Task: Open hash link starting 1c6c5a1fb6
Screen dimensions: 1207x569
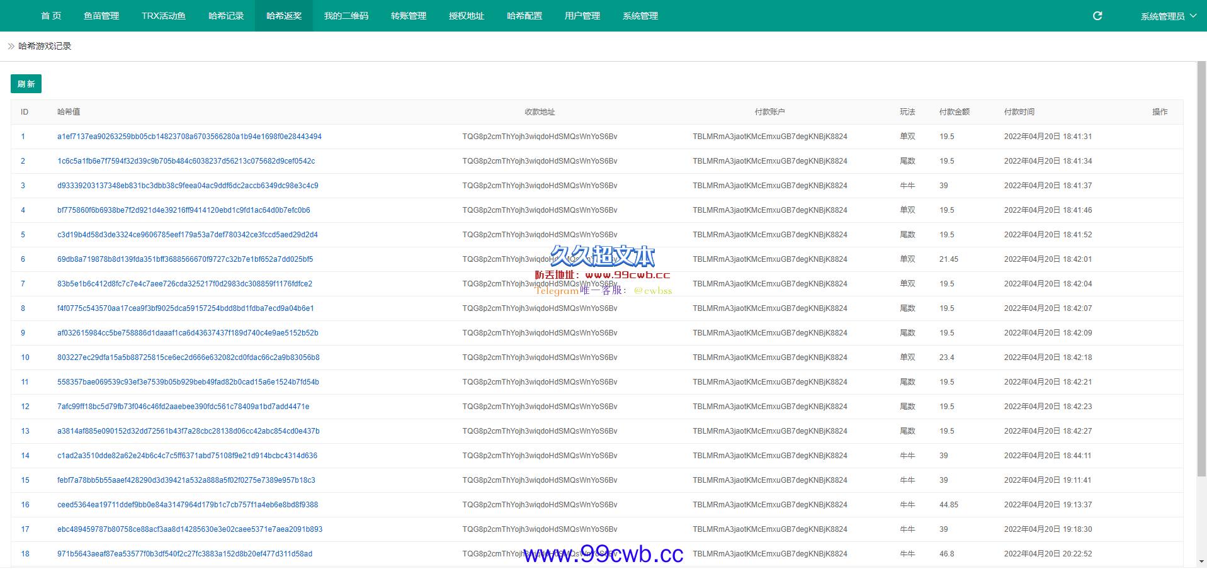Action: pos(186,161)
